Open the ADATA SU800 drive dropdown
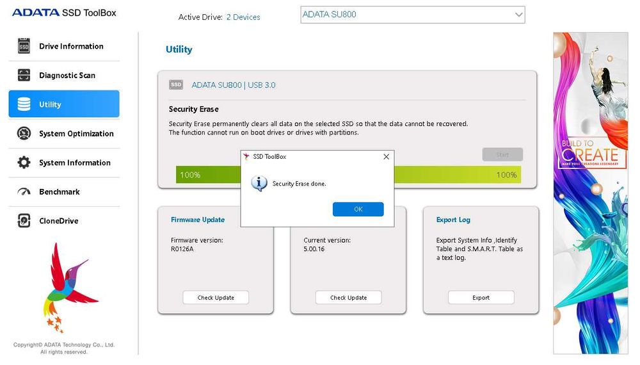Screen dimensions: 640x365 [x=413, y=15]
